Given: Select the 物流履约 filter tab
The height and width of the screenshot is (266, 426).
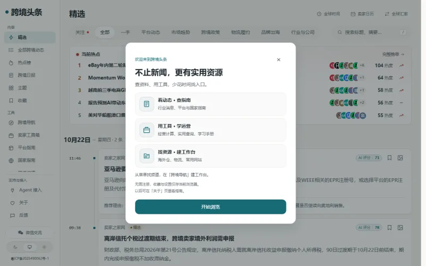Looking at the screenshot, I should [x=241, y=32].
